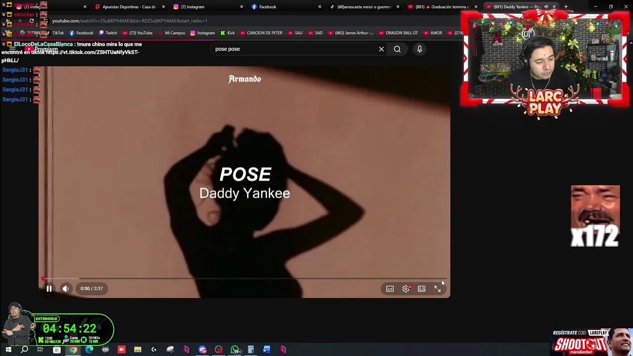Open a new browser tab with plus
Screen dimensions: 633x356
(x=566, y=7)
